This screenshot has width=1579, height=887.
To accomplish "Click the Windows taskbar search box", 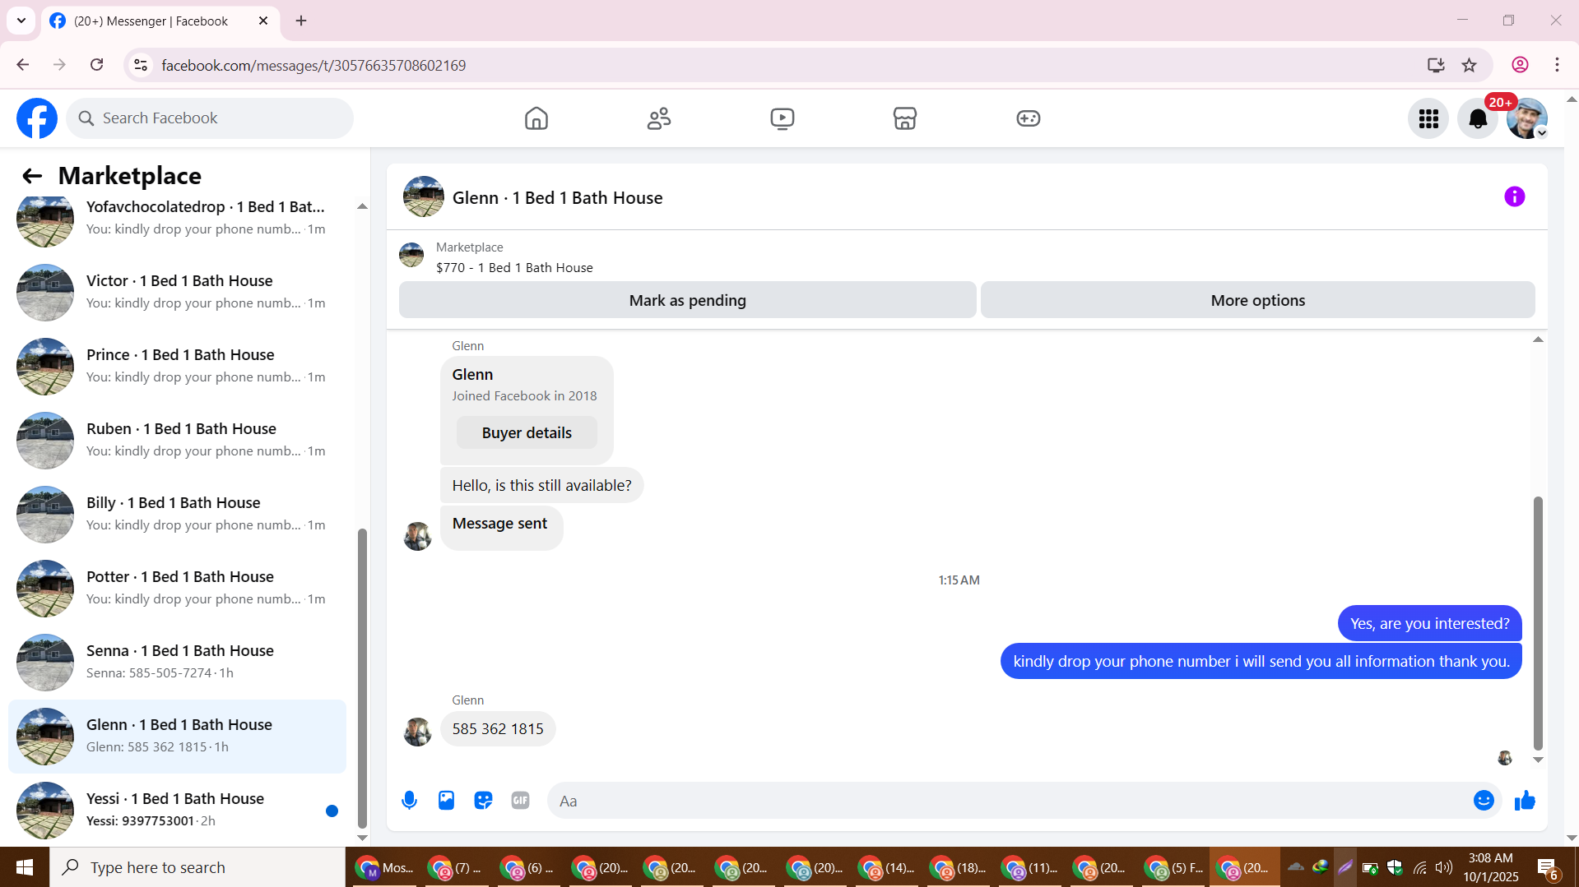I will coord(197,867).
